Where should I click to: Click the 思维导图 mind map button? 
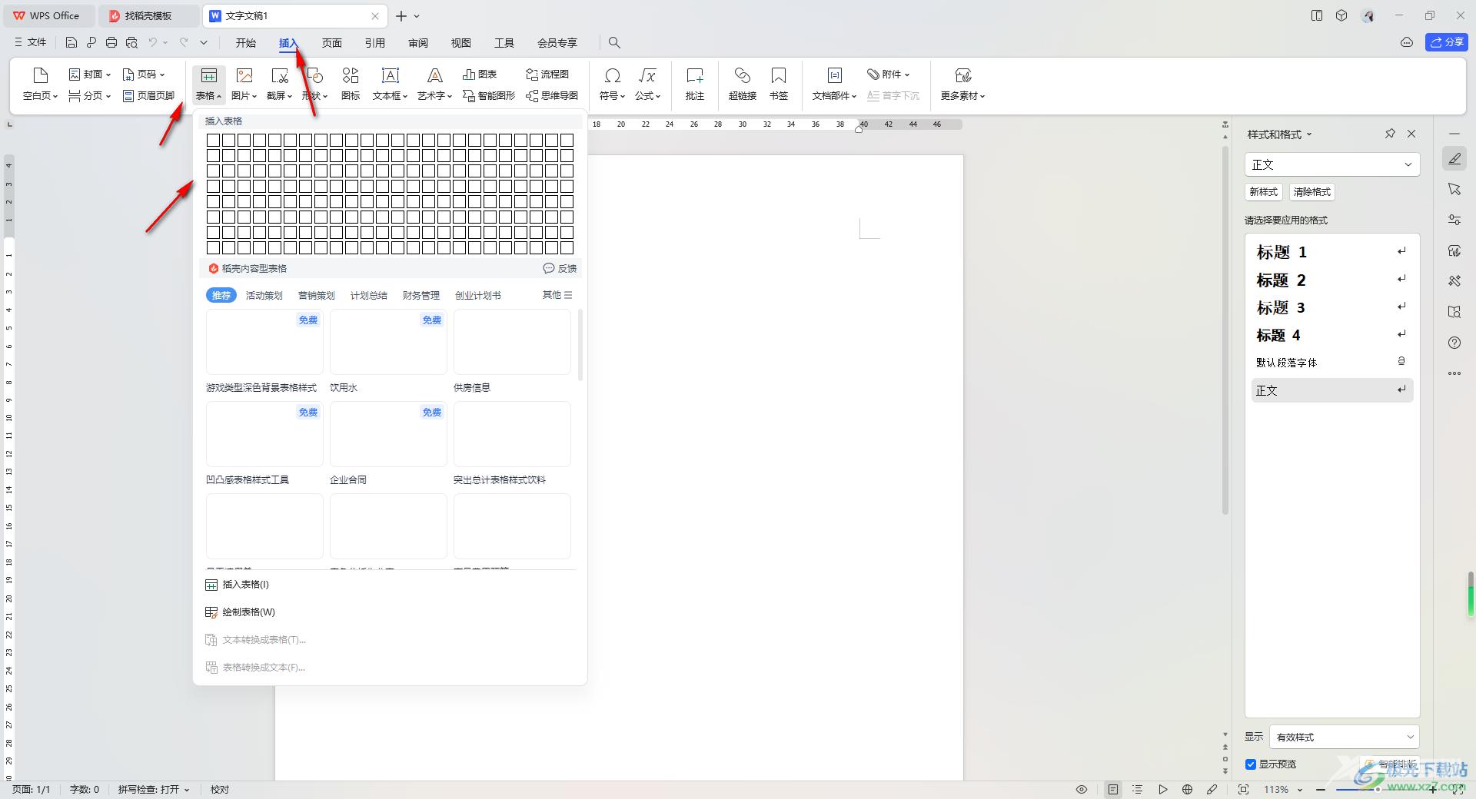[552, 95]
